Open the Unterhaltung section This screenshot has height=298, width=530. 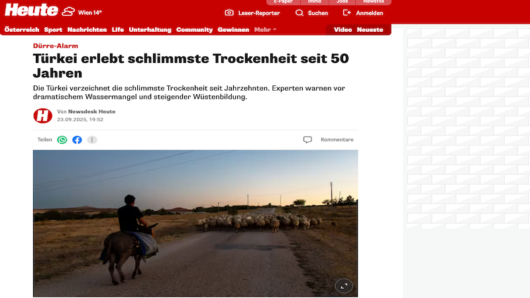(150, 30)
